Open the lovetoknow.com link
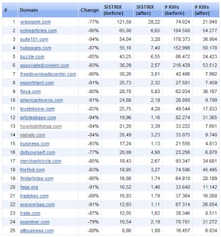The height and width of the screenshot is (237, 221). tap(37, 109)
